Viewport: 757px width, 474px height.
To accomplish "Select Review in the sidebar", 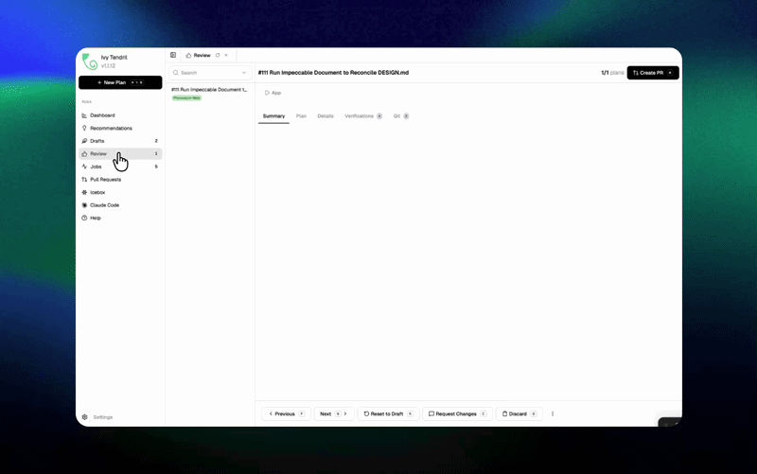I will pyautogui.click(x=120, y=154).
